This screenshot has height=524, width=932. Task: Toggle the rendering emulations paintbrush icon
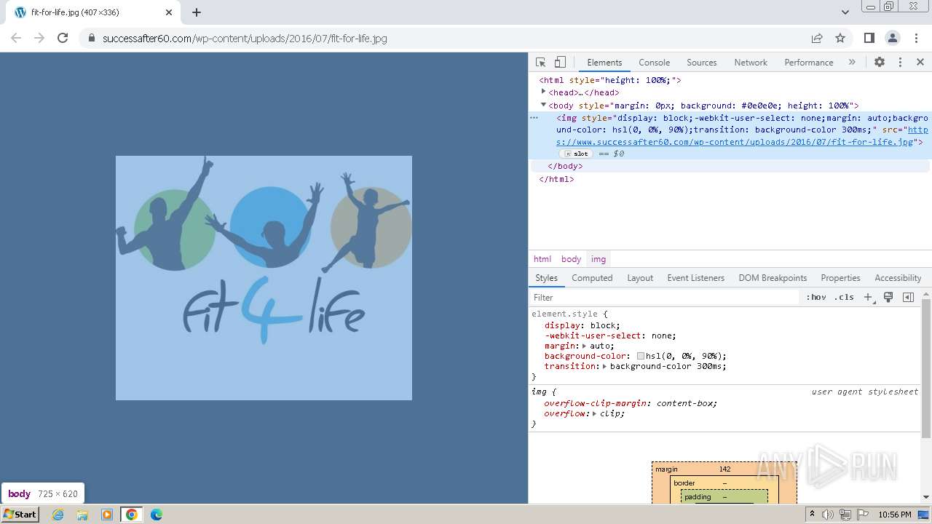pos(888,297)
